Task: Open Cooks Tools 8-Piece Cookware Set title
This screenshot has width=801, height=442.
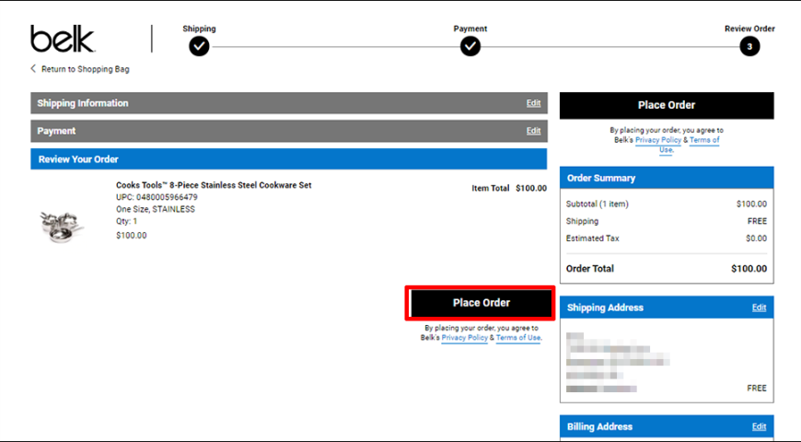Action: [x=214, y=185]
